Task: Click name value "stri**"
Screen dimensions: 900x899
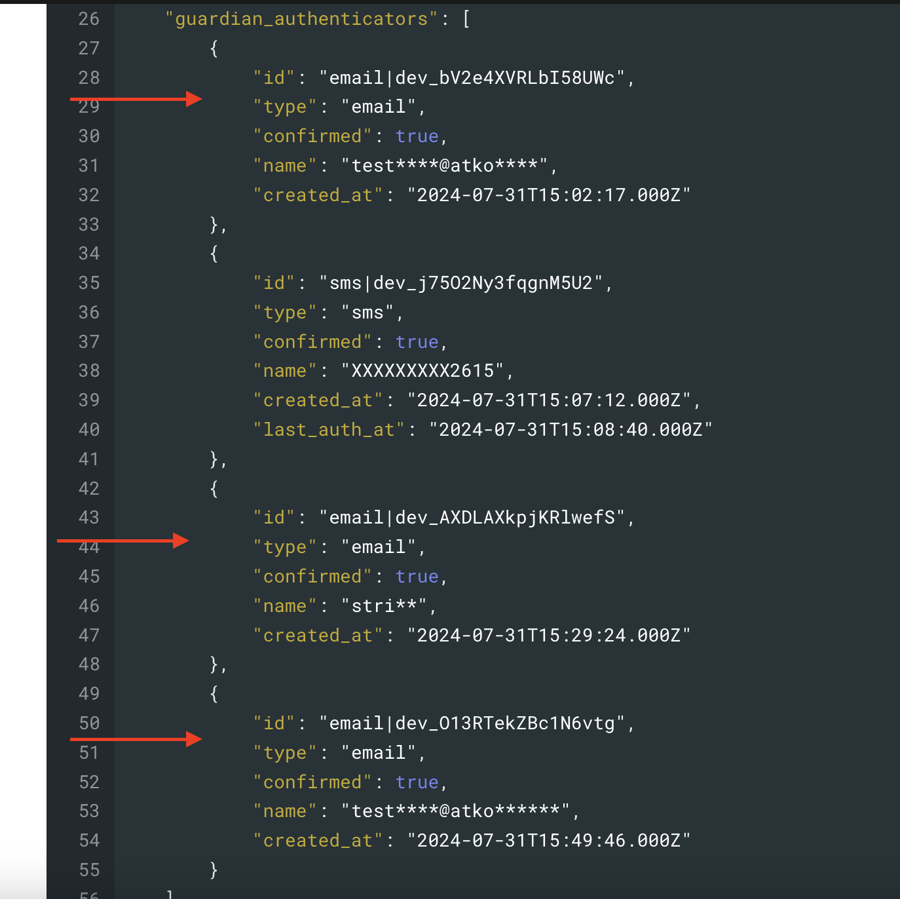Action: click(384, 606)
